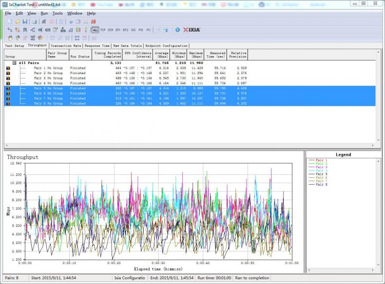Collapse the All Pairs tree group
The height and width of the screenshot is (284, 385).
pyautogui.click(x=14, y=63)
